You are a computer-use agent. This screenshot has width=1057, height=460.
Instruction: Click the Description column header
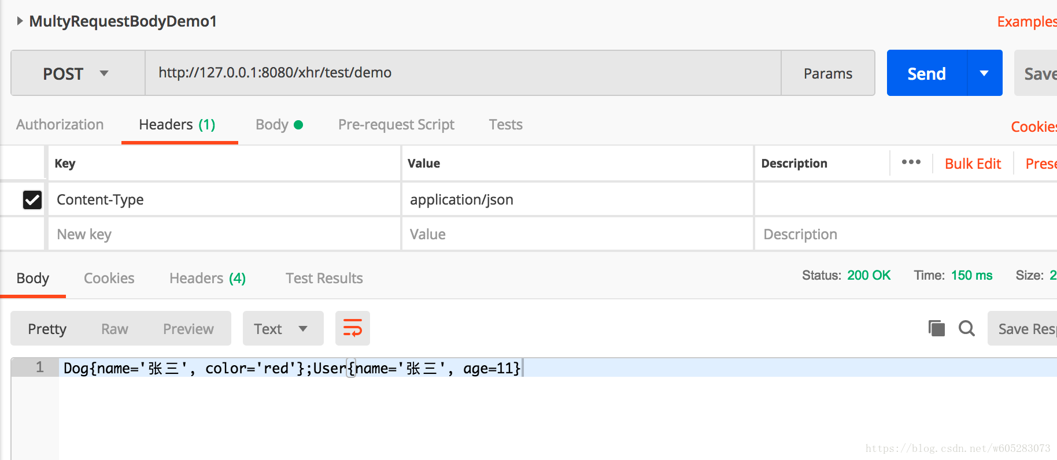point(794,164)
